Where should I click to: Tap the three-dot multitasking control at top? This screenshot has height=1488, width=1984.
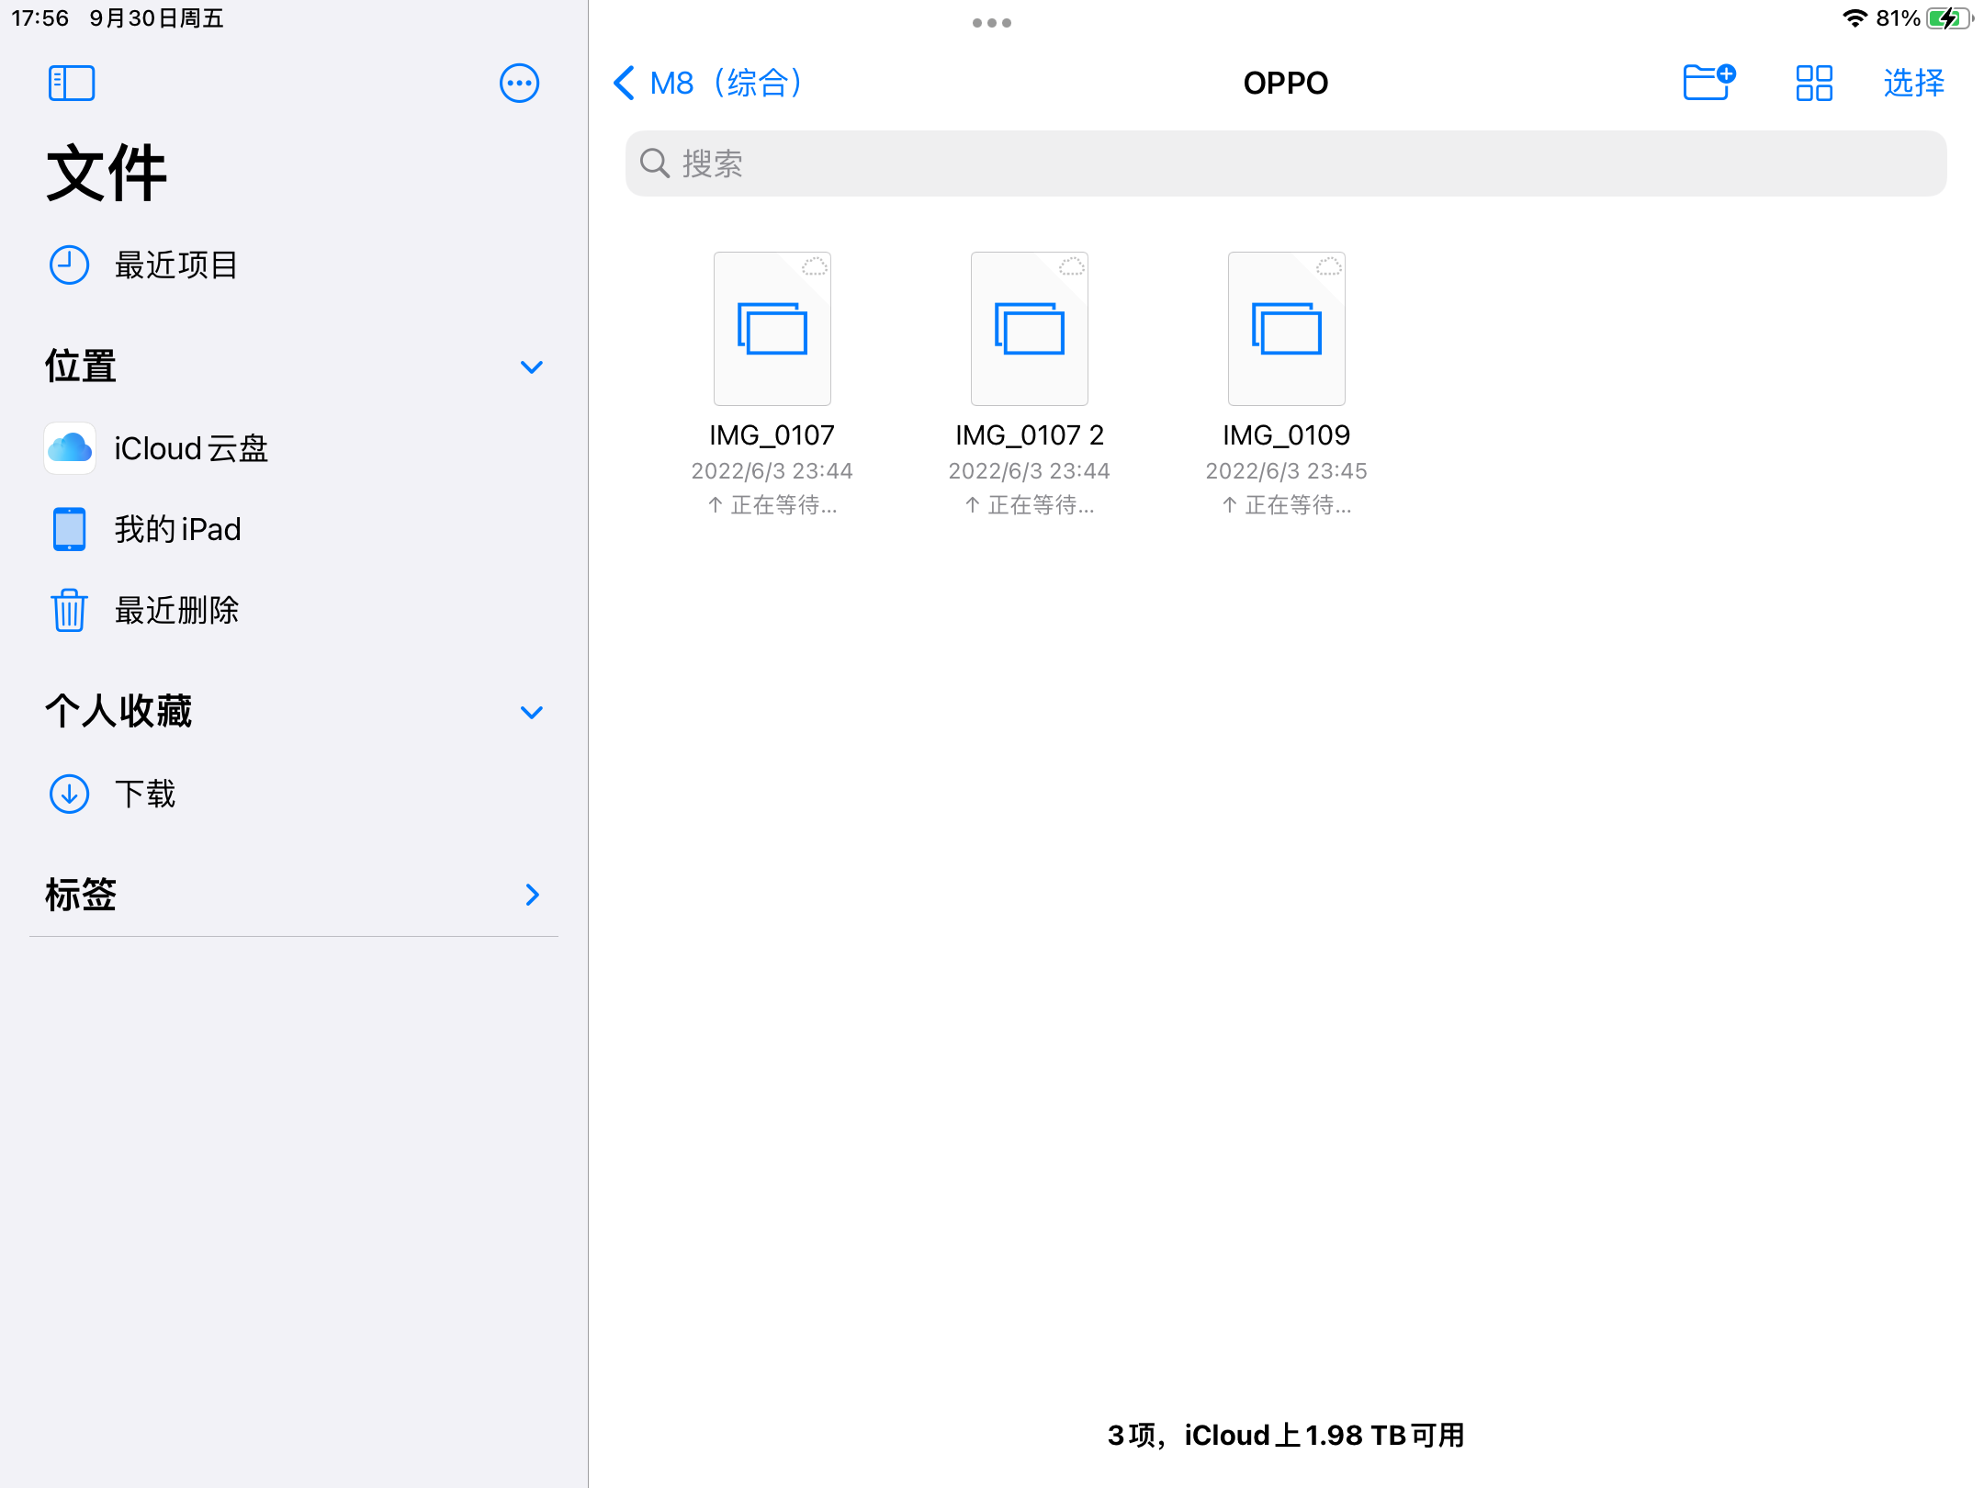click(992, 23)
